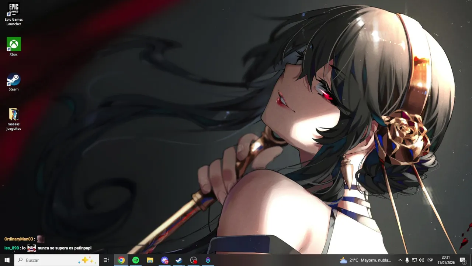The width and height of the screenshot is (472, 266).
Task: Open the Windows Start menu
Action: [x=7, y=260]
